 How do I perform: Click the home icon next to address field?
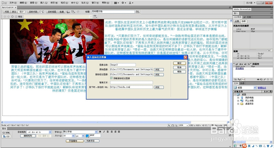pos(16,17)
